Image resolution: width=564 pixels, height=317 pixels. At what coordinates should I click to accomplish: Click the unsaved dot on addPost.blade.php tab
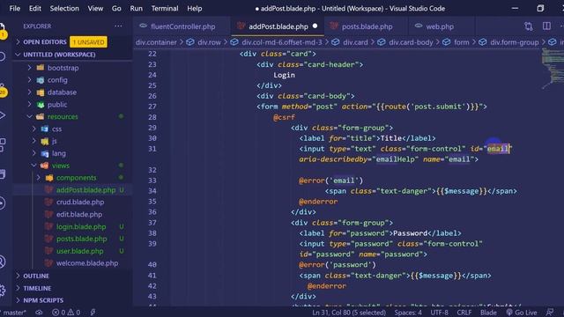click(315, 26)
